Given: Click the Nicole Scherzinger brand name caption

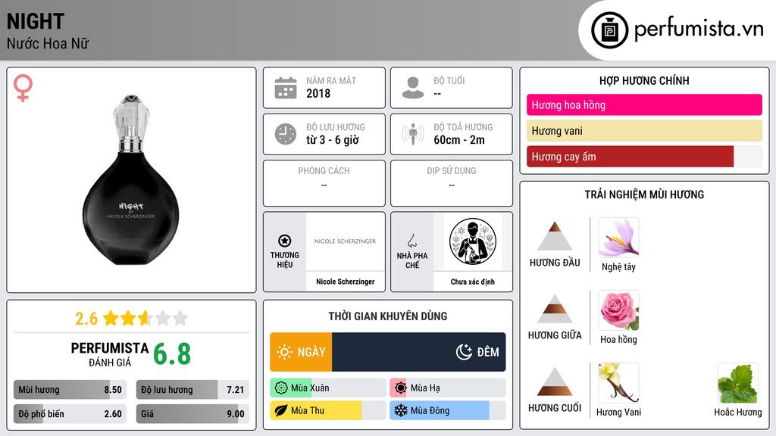Looking at the screenshot, I should pos(345,282).
